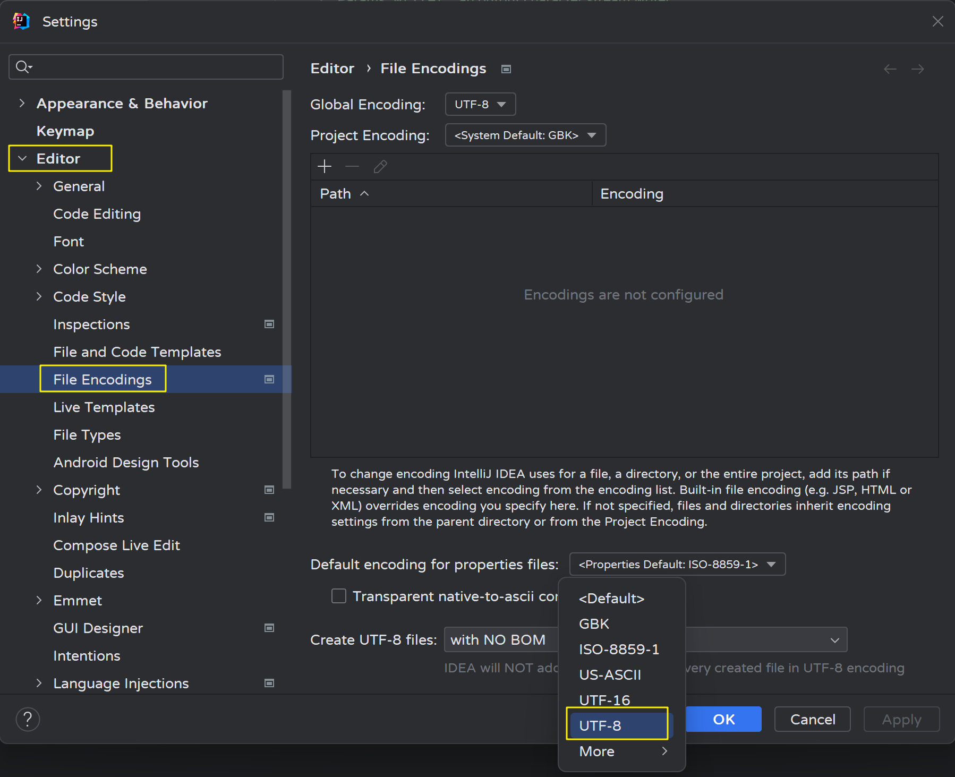
Task: Click the forward navigation arrow
Action: [x=917, y=69]
